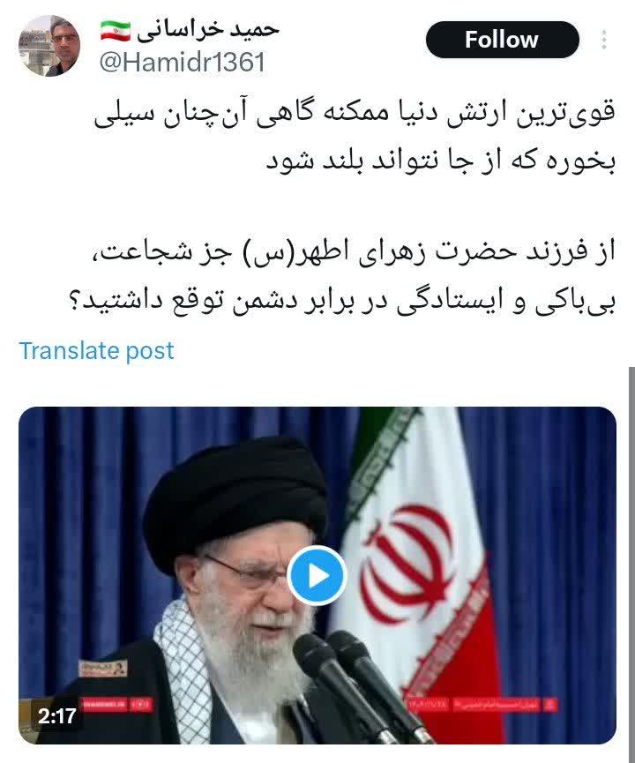Open the video thumbnail on the blue curtain

click(317, 575)
